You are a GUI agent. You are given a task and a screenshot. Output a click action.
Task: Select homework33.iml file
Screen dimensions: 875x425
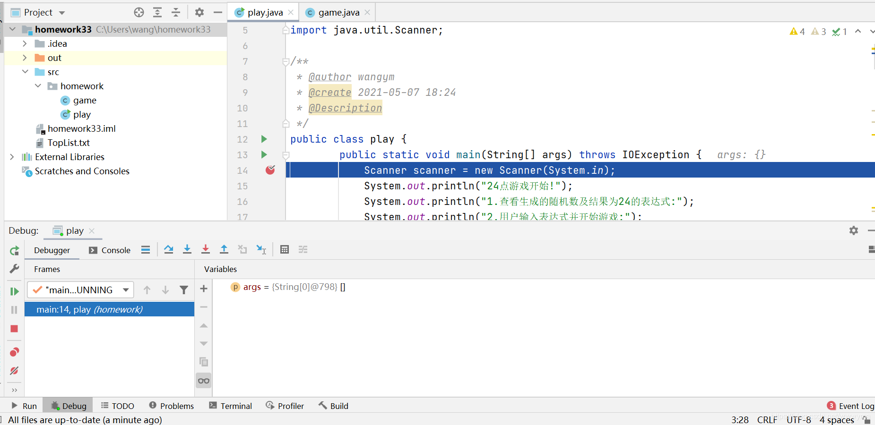point(81,128)
